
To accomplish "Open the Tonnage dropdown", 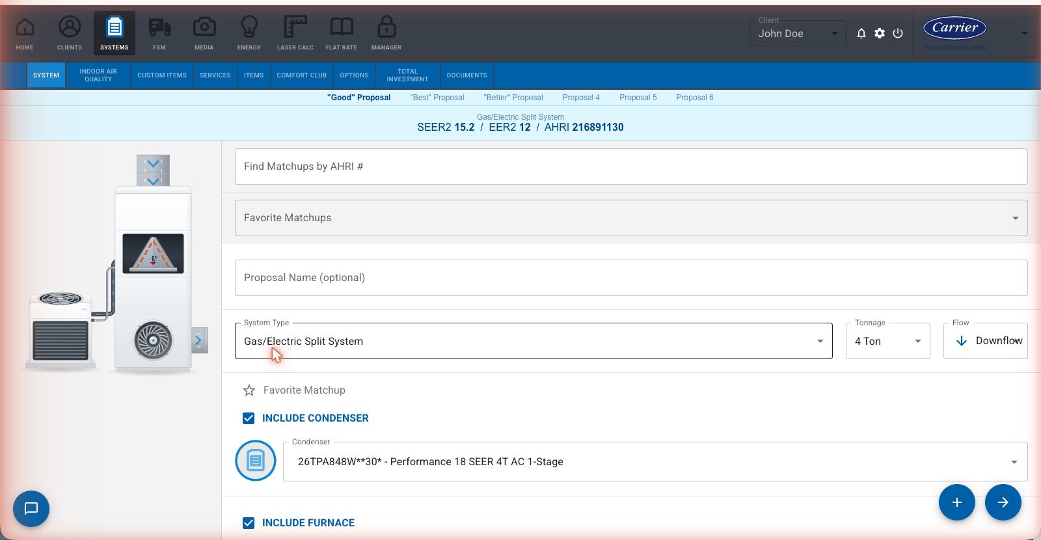I will coord(888,341).
